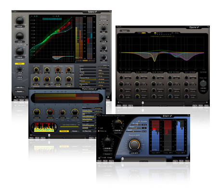Open settings wrench in Solera window
This screenshot has width=219, height=188.
(x=110, y=11)
